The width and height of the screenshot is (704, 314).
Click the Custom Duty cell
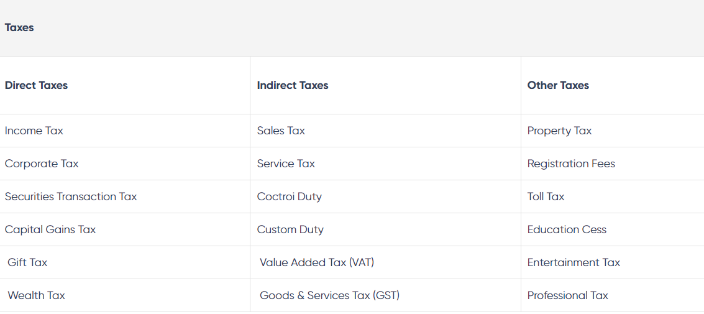pyautogui.click(x=290, y=229)
